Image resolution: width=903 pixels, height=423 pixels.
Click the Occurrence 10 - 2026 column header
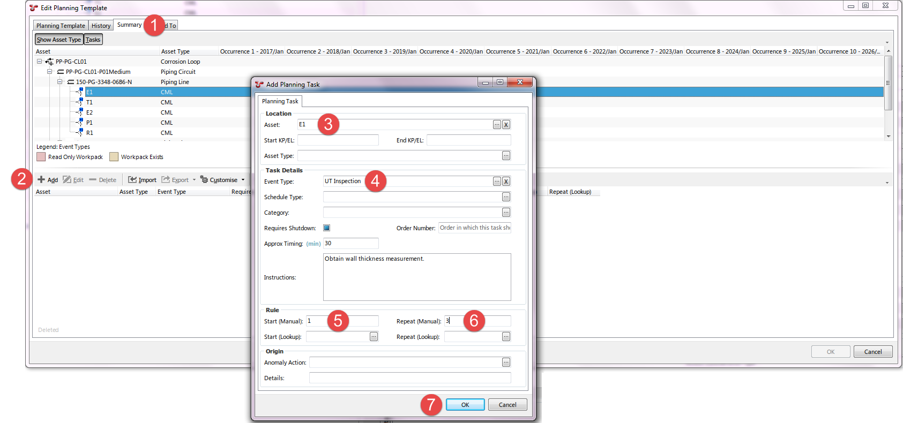[x=850, y=51]
